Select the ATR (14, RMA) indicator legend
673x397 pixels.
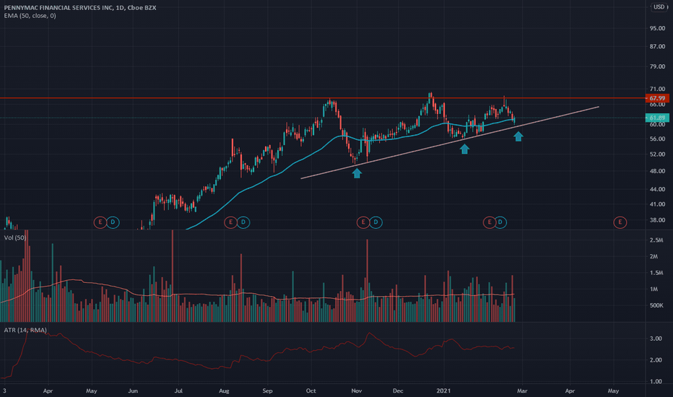(25, 330)
